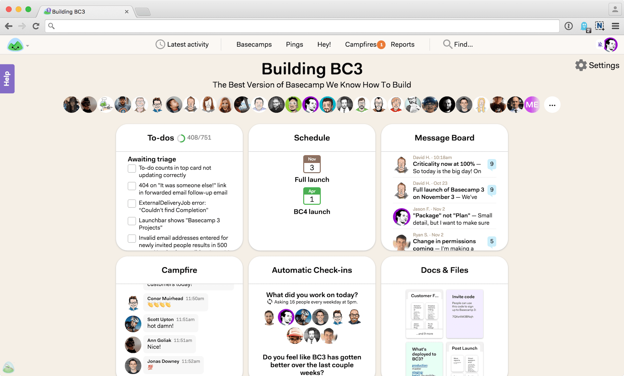Click the browser address bar input field
Image resolution: width=624 pixels, height=376 pixels.
pos(305,25)
